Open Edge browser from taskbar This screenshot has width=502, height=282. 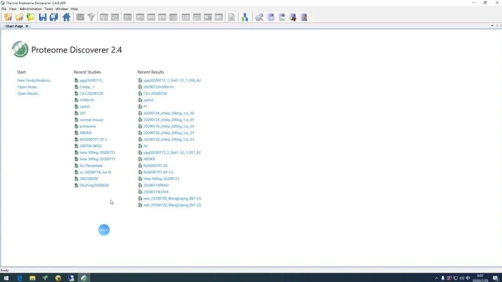[x=20, y=278]
